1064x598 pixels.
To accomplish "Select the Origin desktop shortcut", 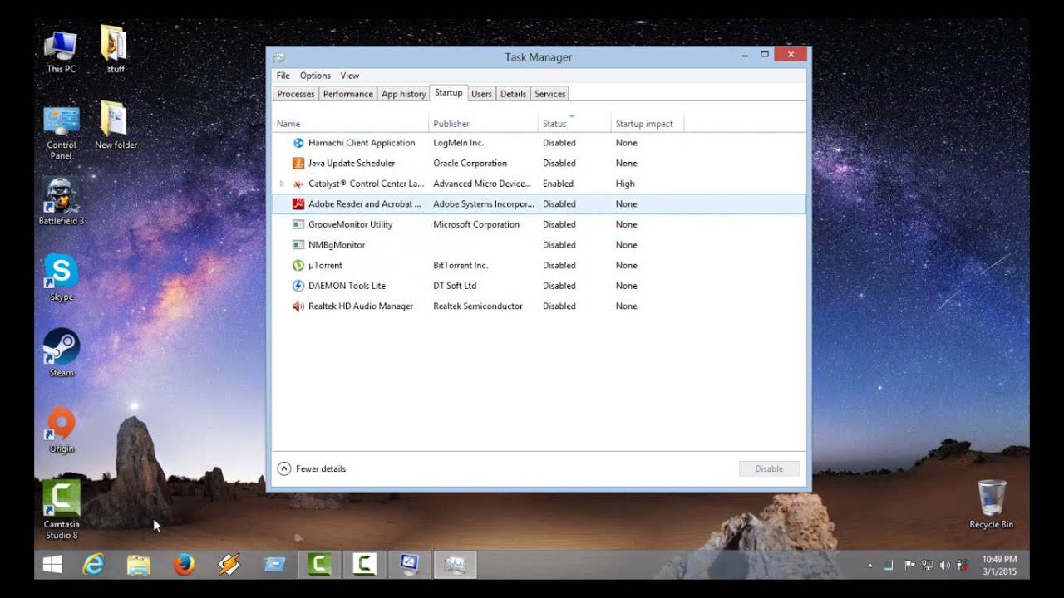I will [62, 429].
